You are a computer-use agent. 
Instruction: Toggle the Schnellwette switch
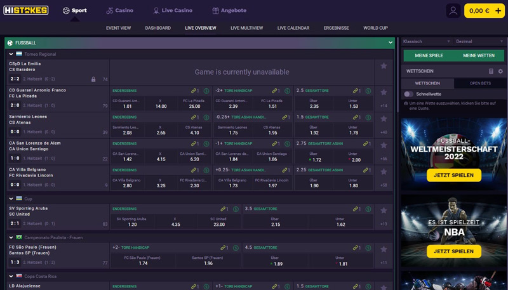pyautogui.click(x=408, y=94)
